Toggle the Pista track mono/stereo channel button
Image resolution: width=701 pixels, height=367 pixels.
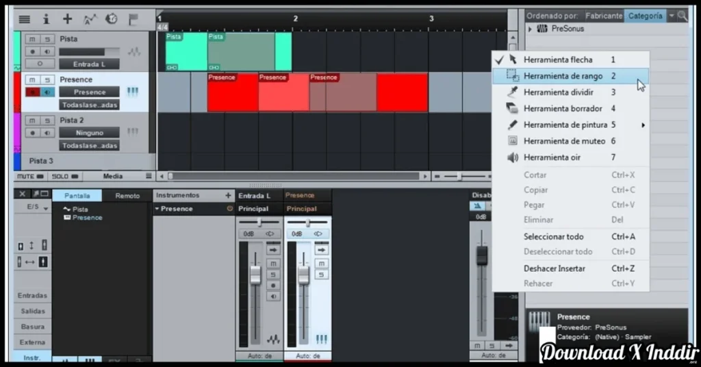(x=40, y=64)
